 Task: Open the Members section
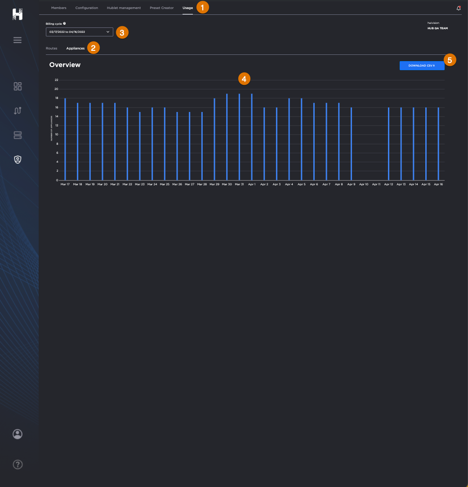(x=58, y=8)
